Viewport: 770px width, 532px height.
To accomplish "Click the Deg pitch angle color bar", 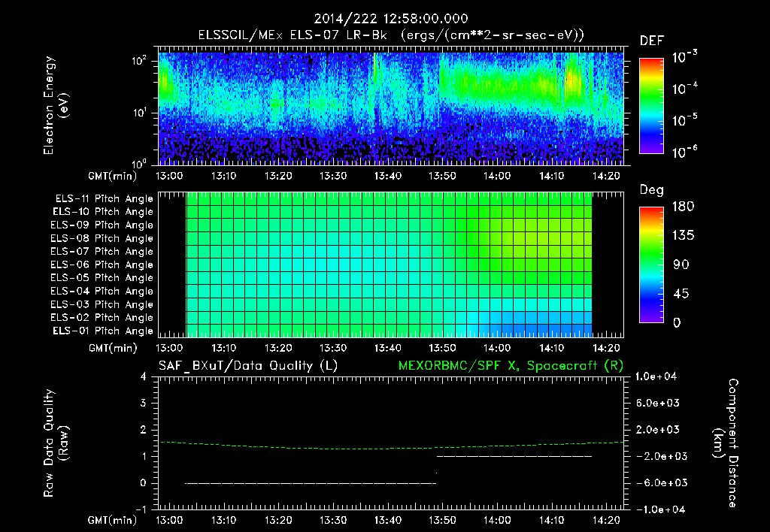I will click(651, 264).
